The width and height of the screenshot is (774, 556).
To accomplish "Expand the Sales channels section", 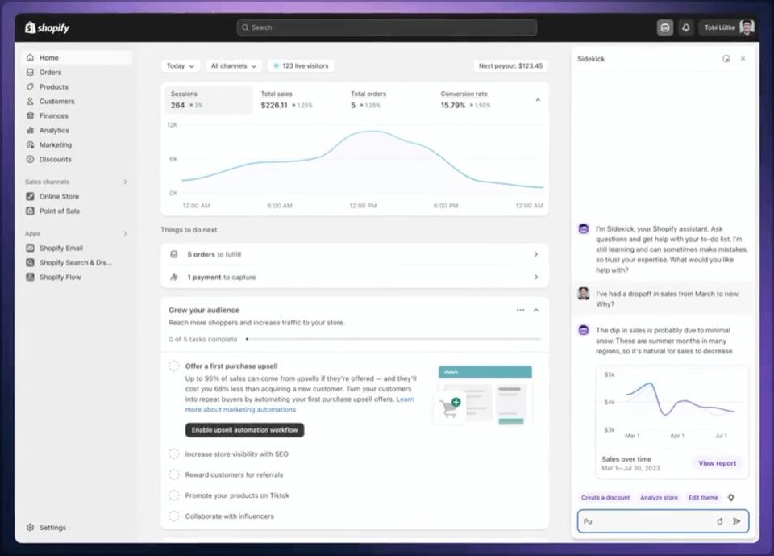I will pos(124,182).
